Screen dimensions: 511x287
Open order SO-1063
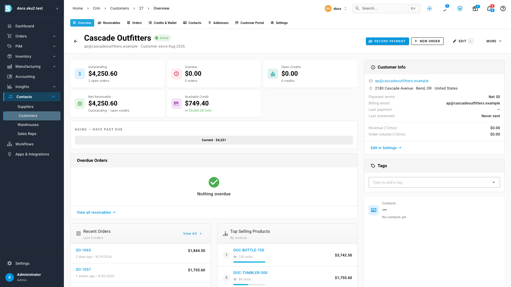click(83, 250)
